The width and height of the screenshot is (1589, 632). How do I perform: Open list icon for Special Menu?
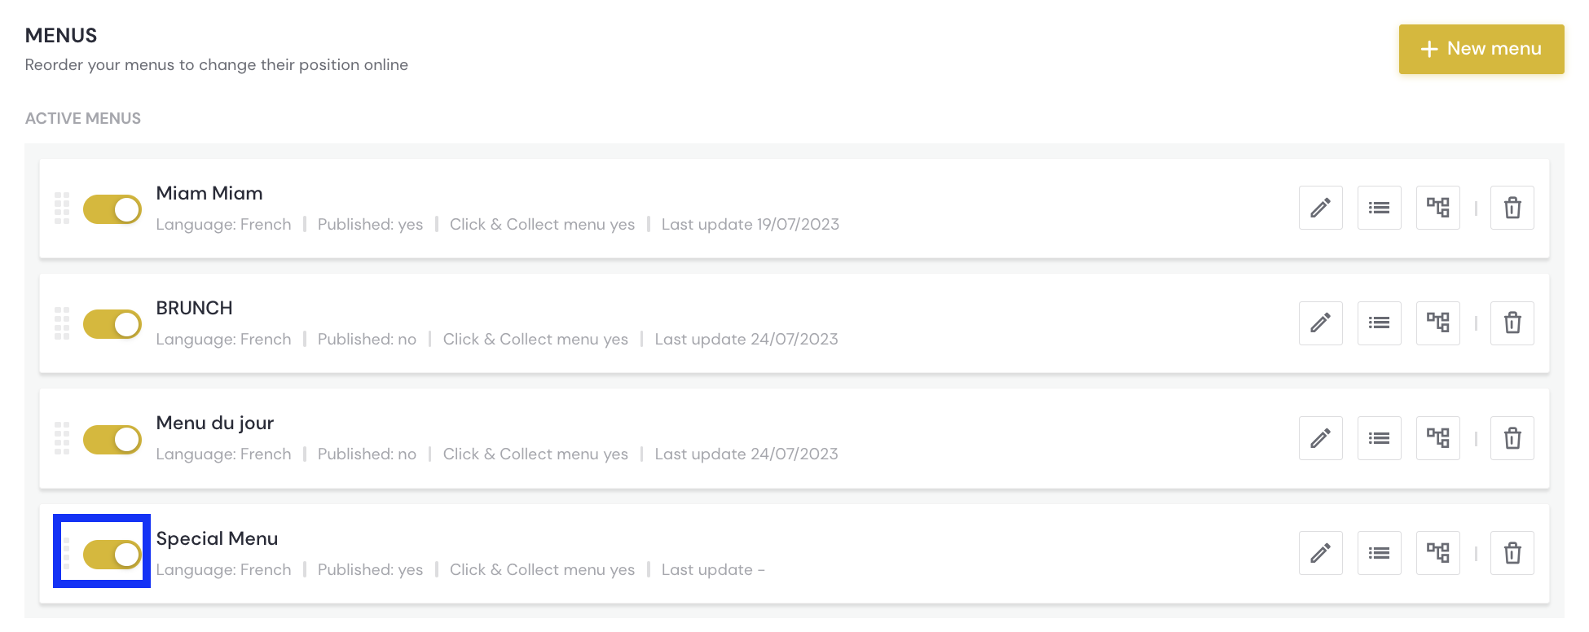tap(1379, 553)
